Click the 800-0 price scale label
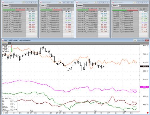 tap(146, 46)
